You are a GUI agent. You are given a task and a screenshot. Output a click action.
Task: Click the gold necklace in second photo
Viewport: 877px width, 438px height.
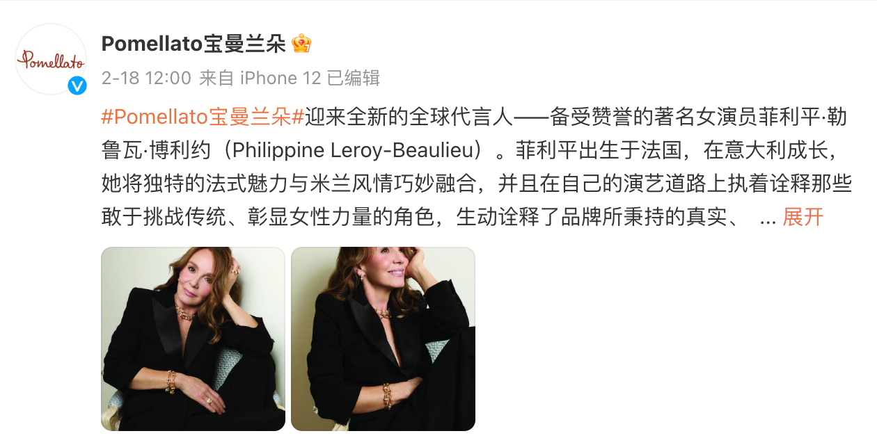coord(384,314)
